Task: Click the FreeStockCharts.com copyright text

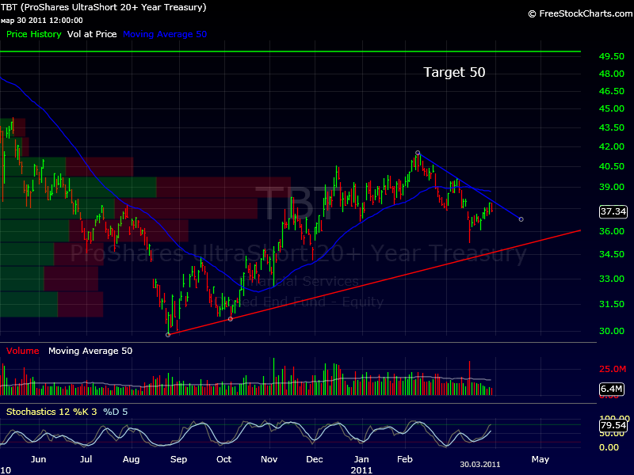Action: (581, 13)
